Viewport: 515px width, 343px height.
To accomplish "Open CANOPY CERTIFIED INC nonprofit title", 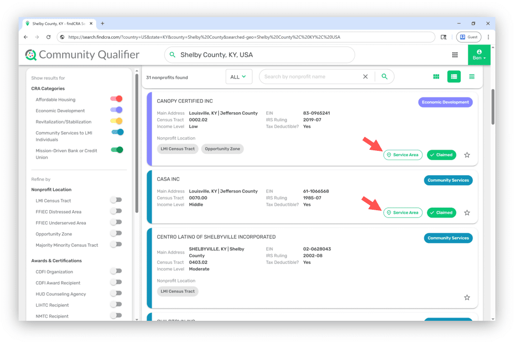I will pos(185,101).
